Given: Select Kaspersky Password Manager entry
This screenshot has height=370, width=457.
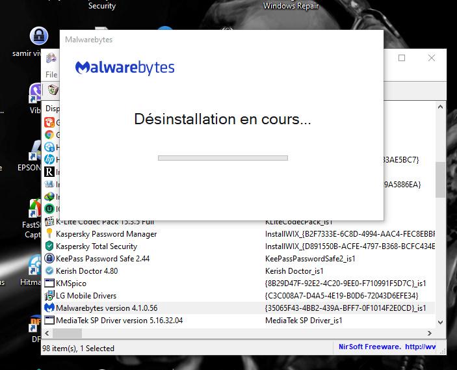Looking at the screenshot, I should tap(107, 234).
